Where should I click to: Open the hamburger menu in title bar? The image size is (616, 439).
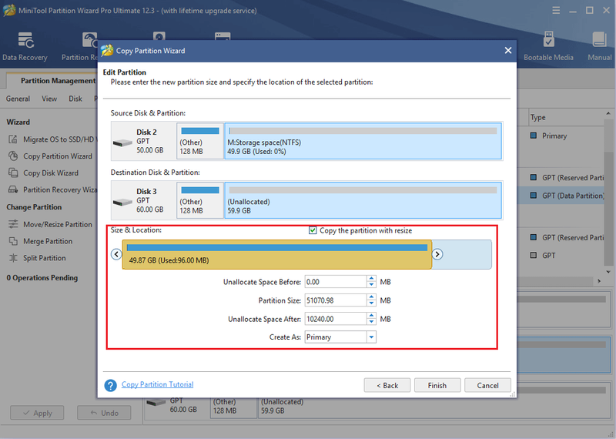[556, 11]
